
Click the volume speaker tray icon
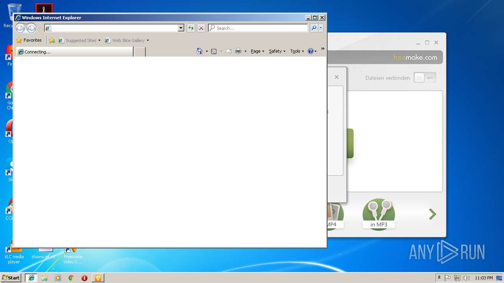point(467,278)
